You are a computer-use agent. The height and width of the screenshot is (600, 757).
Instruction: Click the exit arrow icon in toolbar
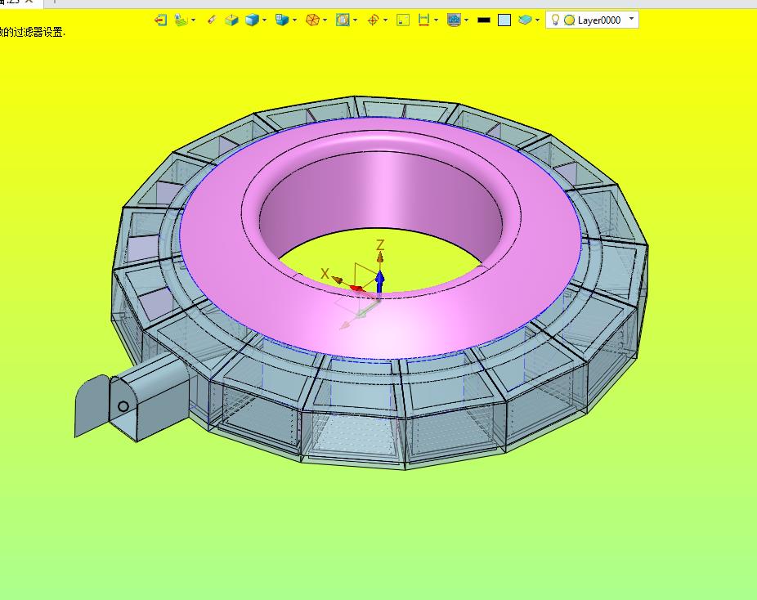coord(161,20)
